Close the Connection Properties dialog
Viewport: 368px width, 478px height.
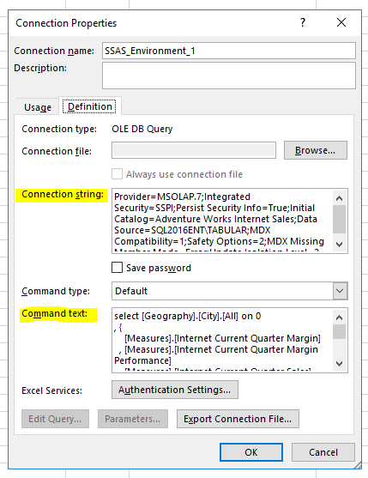(x=341, y=22)
